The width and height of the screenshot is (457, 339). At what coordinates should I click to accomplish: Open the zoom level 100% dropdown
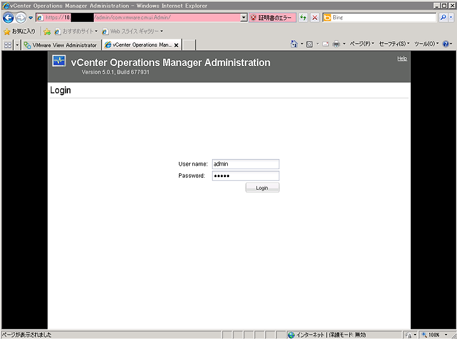click(x=446, y=335)
